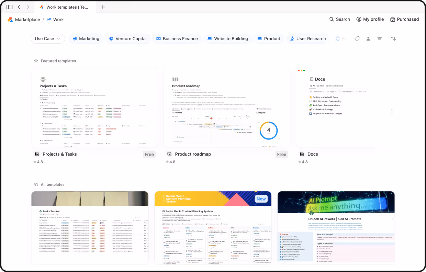Open a new tab with plus icon

103,7
